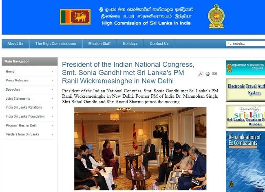Screen dimensions: 265x192
Task: Click the PDF export icon
Action: (201, 74)
